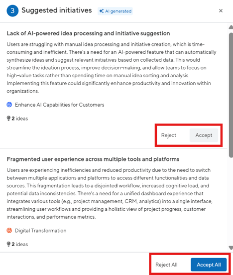
Task: Click the second initiative's lightbulb ideas icon
Action: 8,244
